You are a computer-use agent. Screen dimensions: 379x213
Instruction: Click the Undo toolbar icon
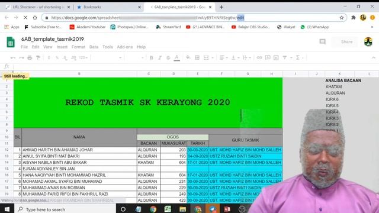point(13,58)
